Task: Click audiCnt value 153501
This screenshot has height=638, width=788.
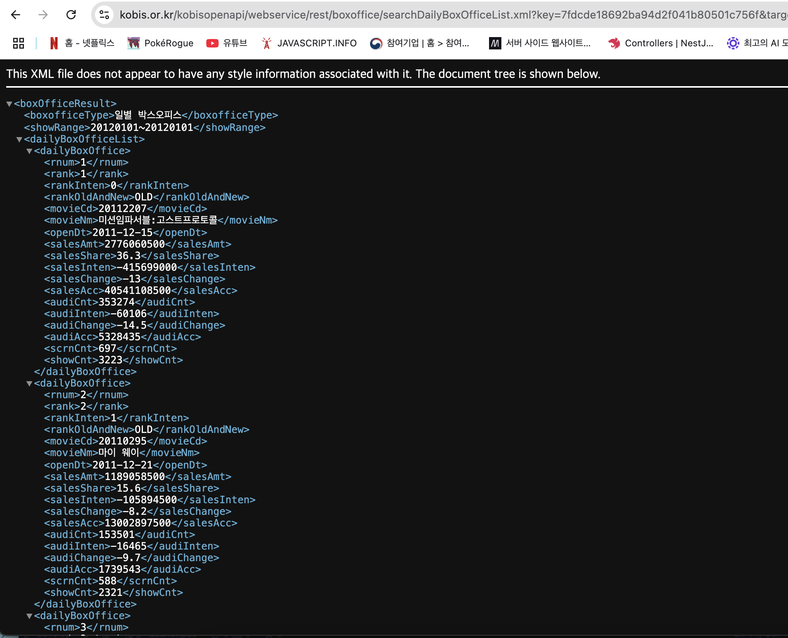Action: 117,534
